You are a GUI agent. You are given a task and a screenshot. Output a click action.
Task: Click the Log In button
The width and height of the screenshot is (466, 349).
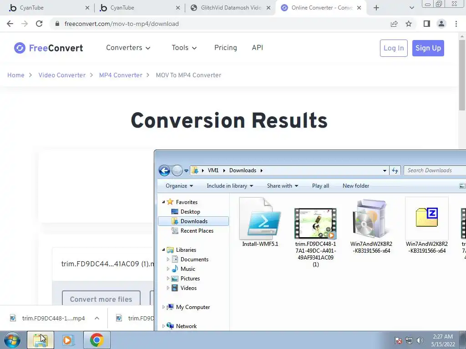coord(394,48)
